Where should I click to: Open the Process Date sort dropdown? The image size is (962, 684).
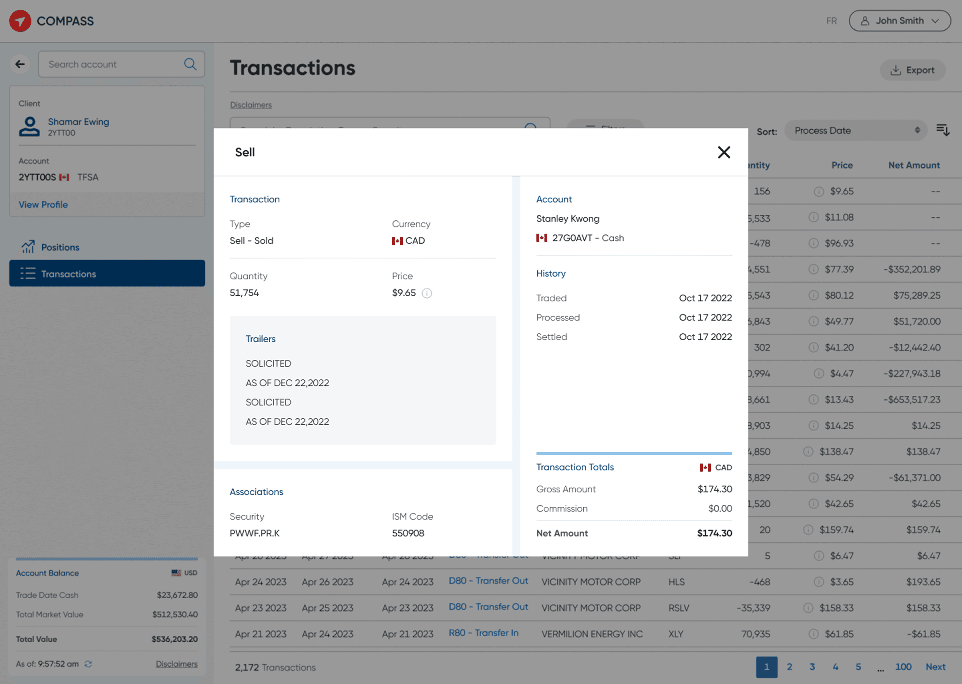click(855, 131)
